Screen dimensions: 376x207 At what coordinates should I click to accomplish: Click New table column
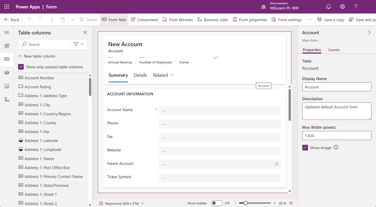point(37,56)
